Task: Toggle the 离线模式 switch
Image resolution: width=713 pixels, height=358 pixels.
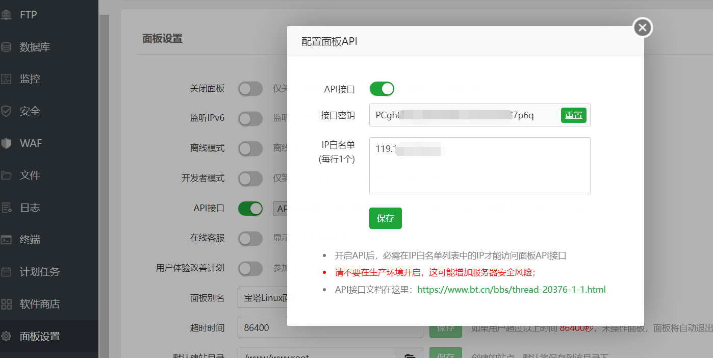Action: pos(250,148)
